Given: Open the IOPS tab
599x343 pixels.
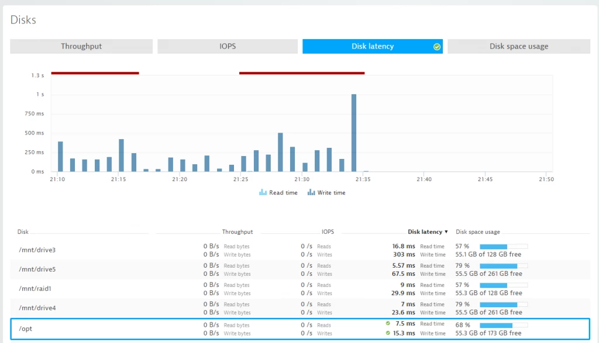Looking at the screenshot, I should [228, 46].
